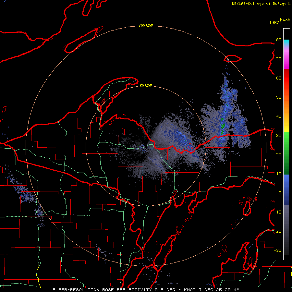Click the 30 value on the dBZ scale
Image resolution: width=292 pixels, height=292 pixels.
[279, 136]
